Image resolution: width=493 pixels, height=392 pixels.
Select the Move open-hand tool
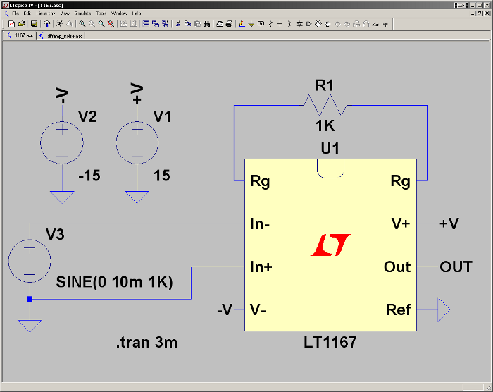318,24
